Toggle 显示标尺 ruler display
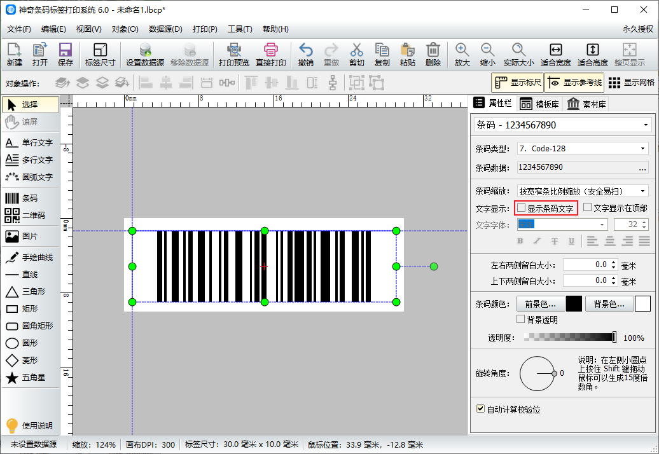Viewport: 659px width, 454px height. pyautogui.click(x=518, y=83)
